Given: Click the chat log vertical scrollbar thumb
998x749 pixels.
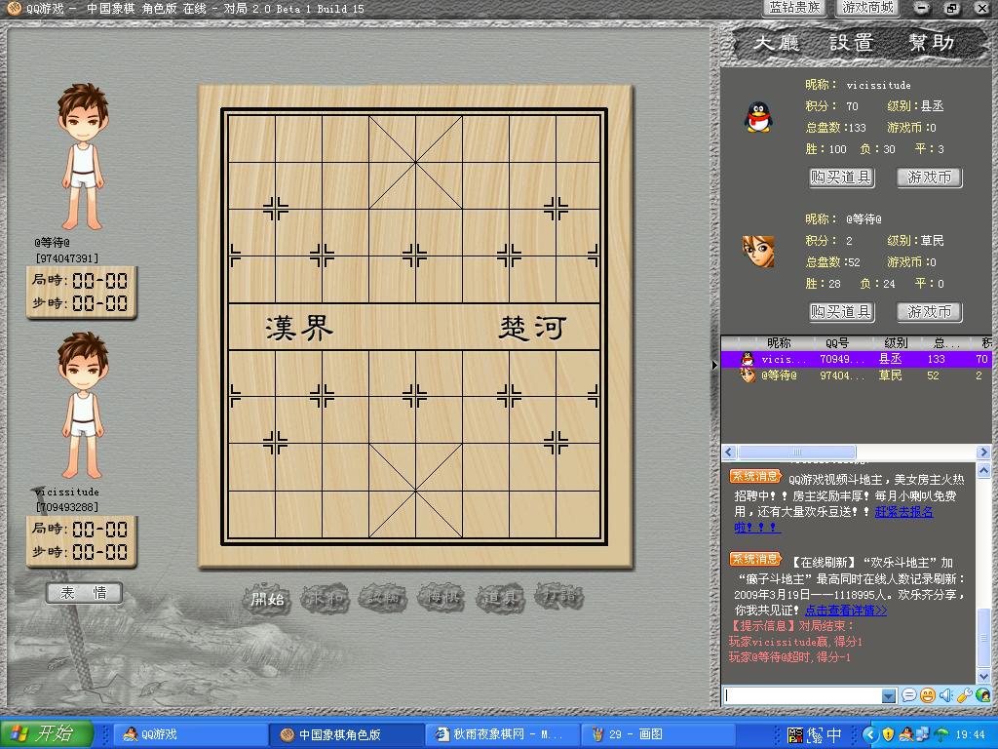Looking at the screenshot, I should coord(983,638).
